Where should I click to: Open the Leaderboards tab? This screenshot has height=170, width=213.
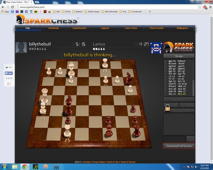pos(79,28)
